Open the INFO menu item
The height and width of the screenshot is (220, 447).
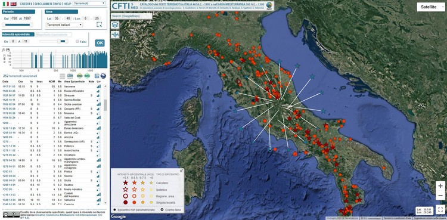click(x=58, y=4)
